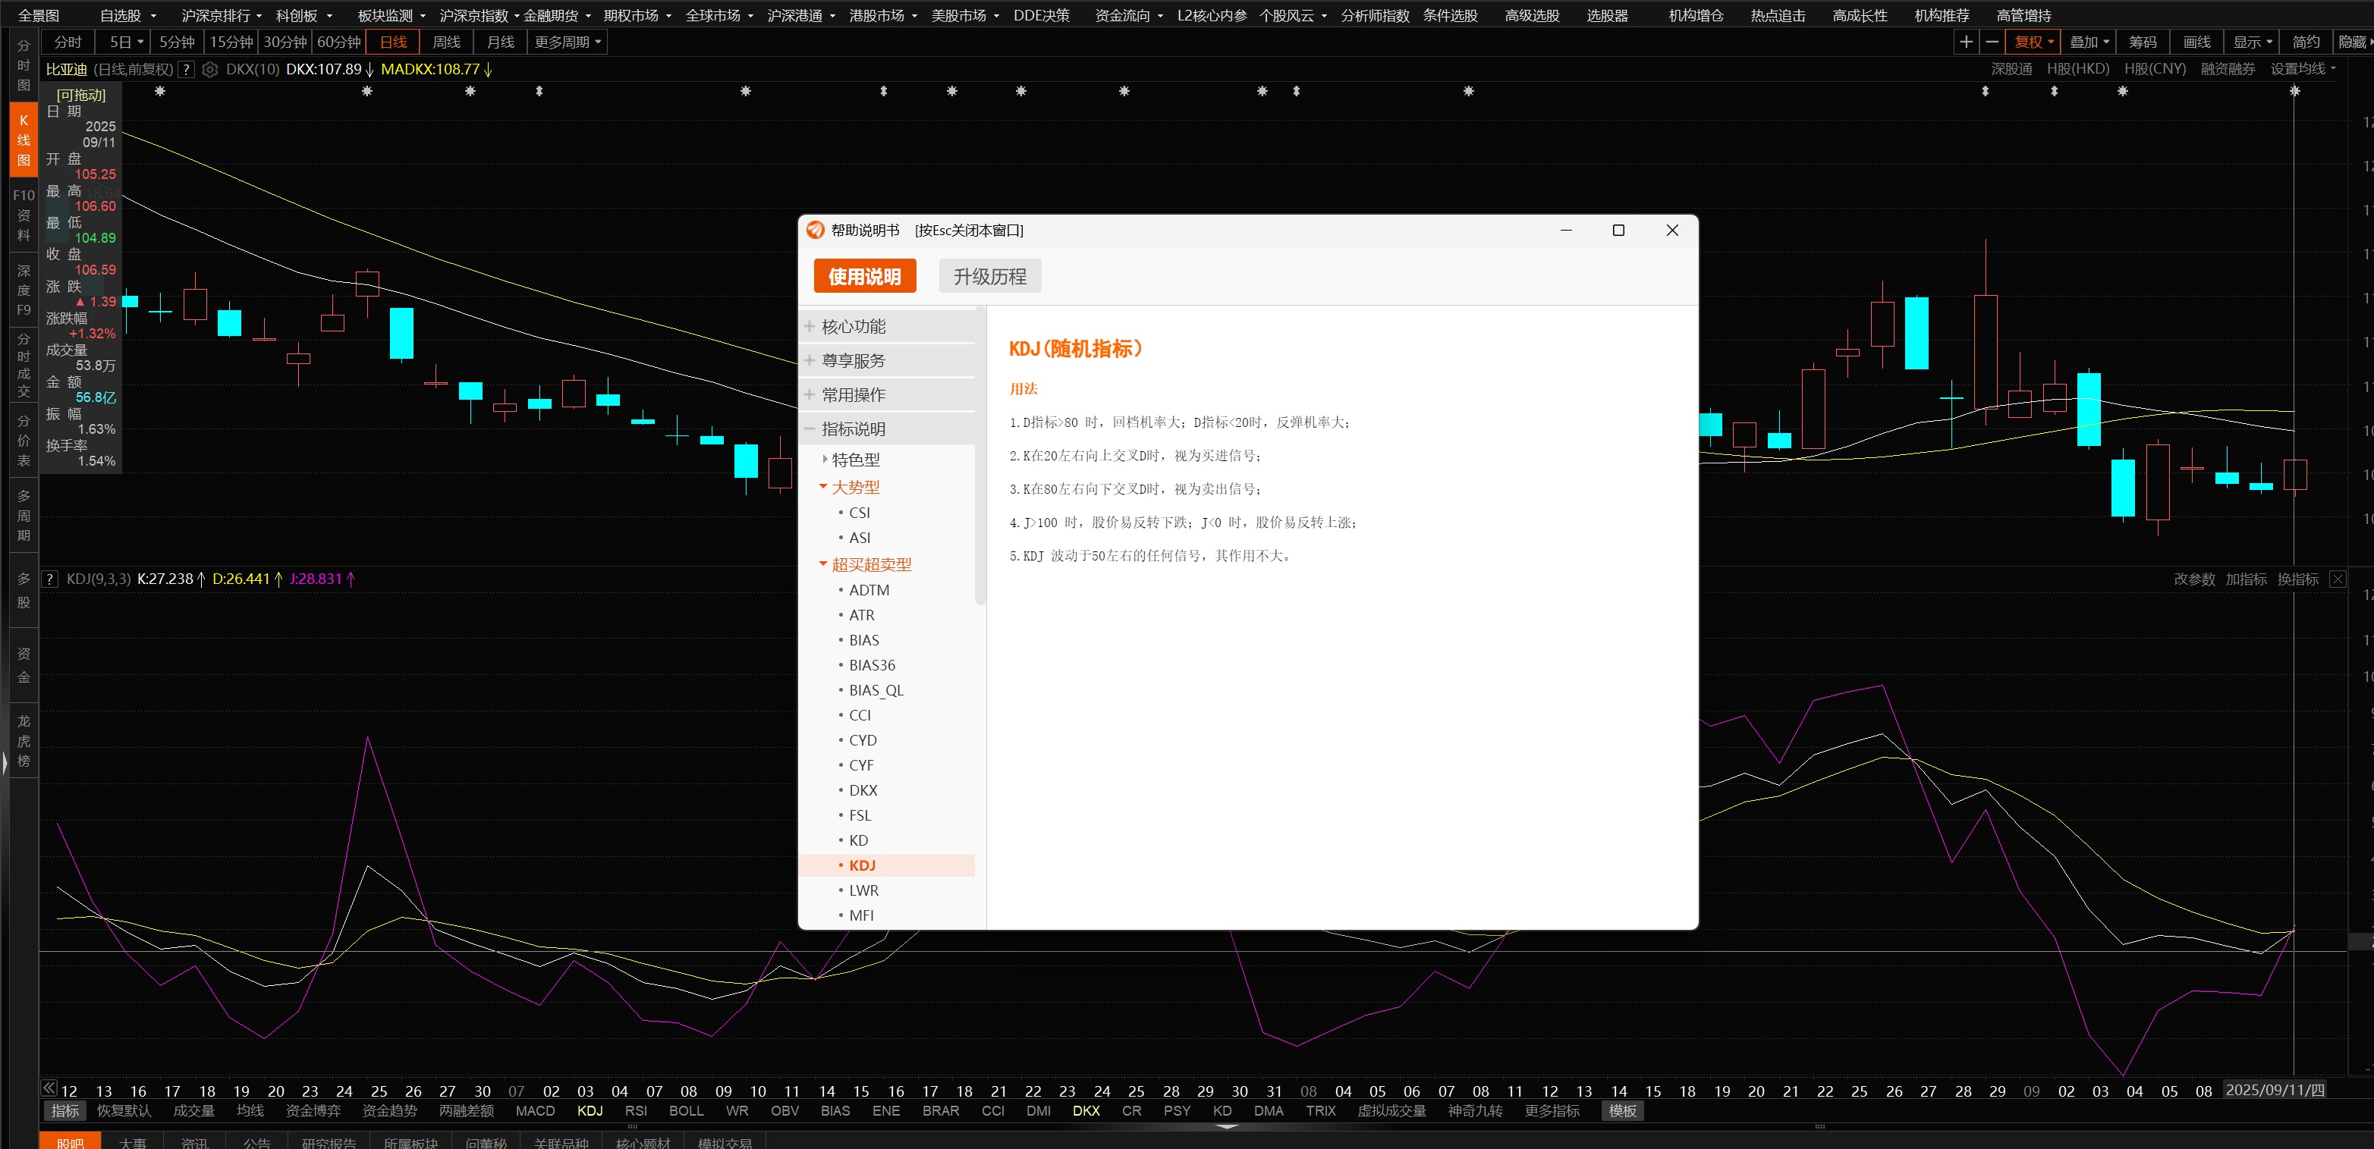Open 多股 in the left sidebar
The image size is (2374, 1149).
pos(24,591)
